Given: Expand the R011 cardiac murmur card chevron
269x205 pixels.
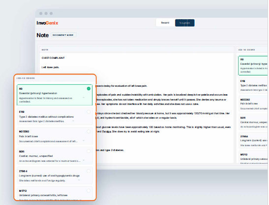Looking at the screenshot, I should click(x=84, y=160).
